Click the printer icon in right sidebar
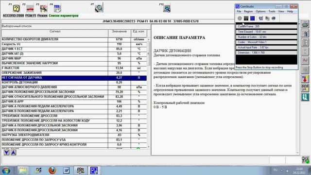The width and height of the screenshot is (311, 175). click(305, 24)
